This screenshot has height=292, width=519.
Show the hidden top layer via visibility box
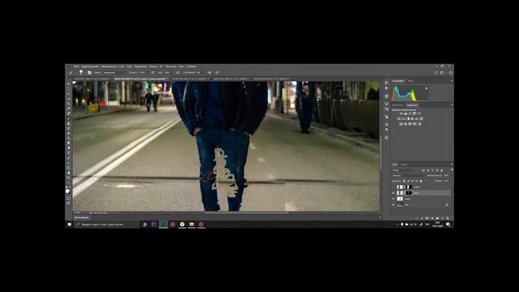click(393, 187)
